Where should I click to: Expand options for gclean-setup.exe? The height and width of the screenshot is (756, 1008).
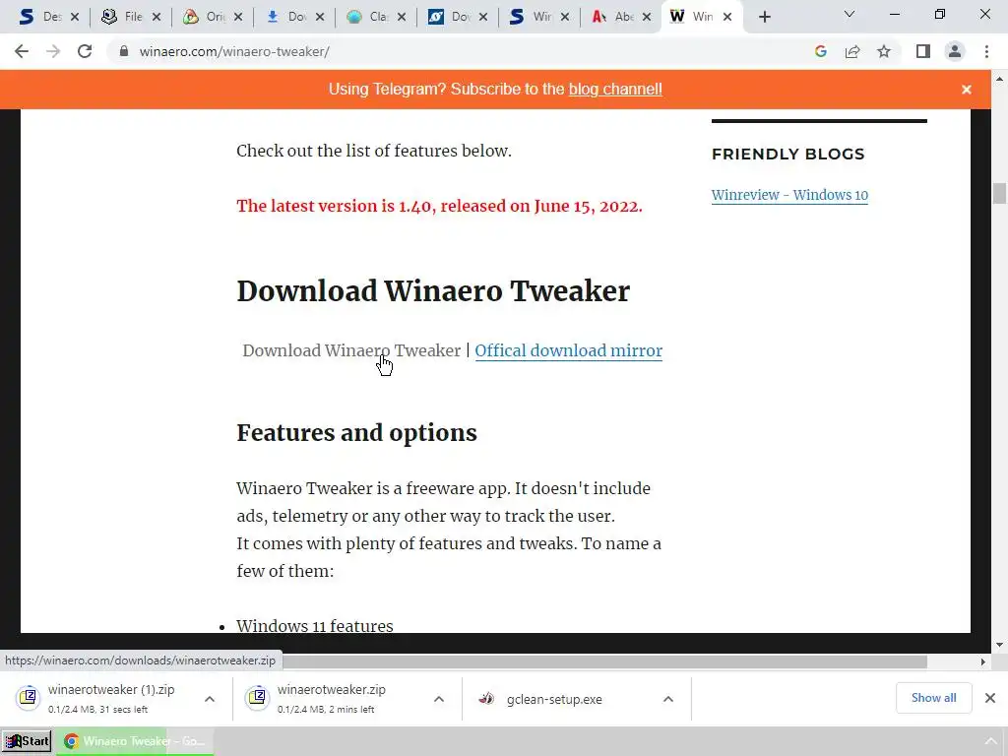(x=668, y=699)
